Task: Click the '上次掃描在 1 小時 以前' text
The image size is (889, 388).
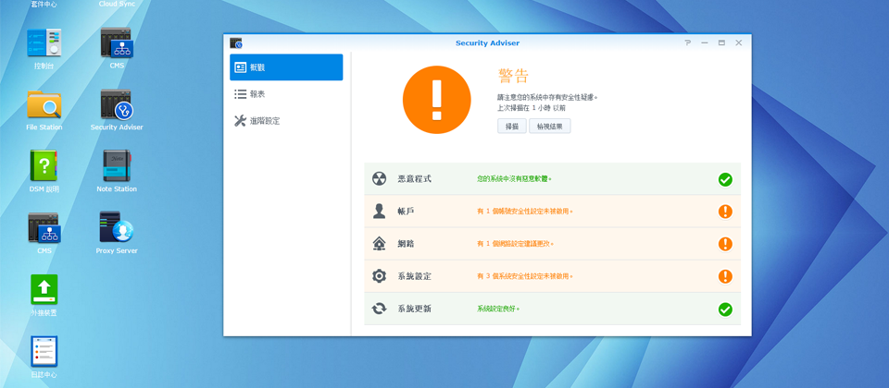Action: [x=532, y=107]
